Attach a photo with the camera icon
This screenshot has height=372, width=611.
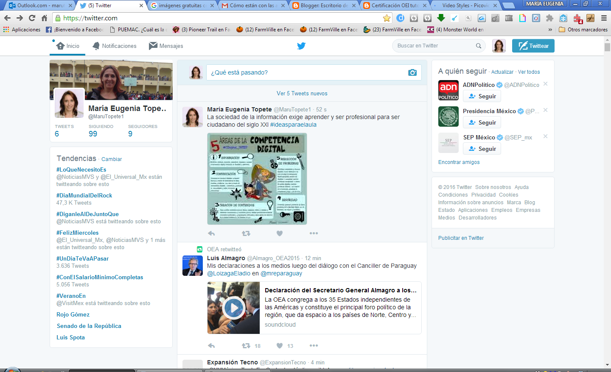click(412, 72)
